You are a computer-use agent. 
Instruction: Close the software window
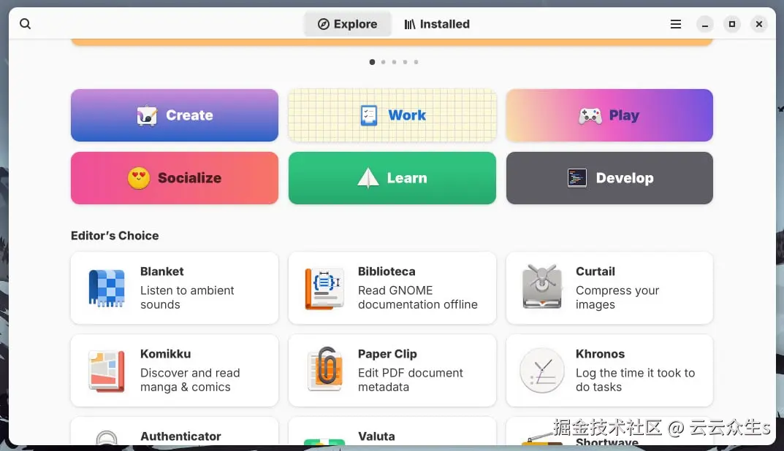(759, 24)
